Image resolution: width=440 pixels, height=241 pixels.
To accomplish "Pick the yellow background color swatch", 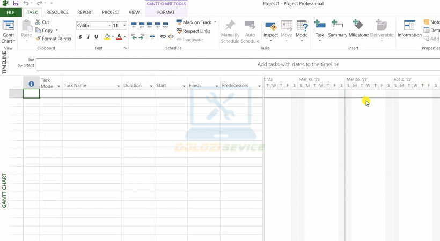I will coord(108,37).
